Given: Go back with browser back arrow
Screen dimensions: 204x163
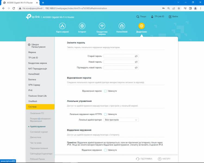Looking at the screenshot, I should tap(4, 8).
